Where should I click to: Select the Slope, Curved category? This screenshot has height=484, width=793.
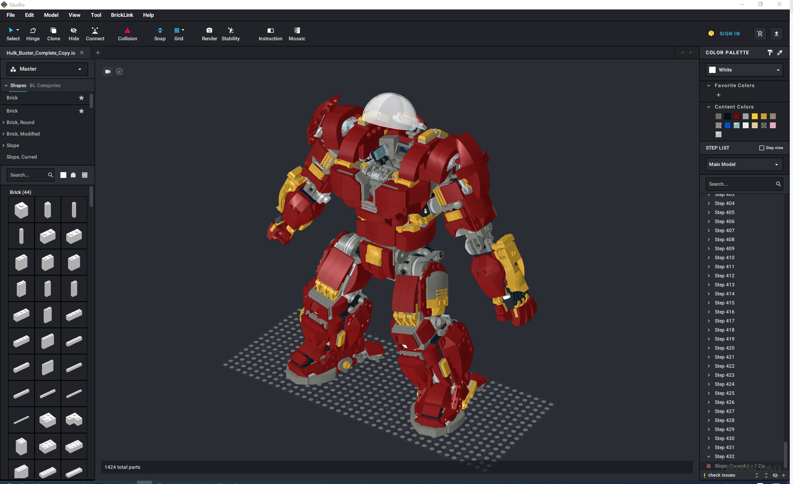pos(22,157)
